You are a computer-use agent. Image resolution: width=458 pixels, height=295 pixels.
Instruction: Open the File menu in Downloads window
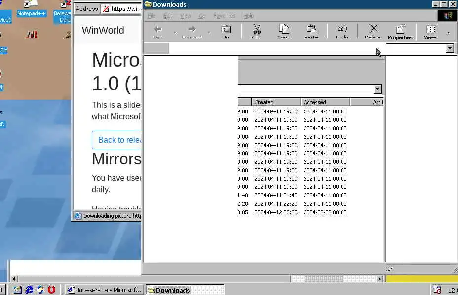(x=152, y=16)
